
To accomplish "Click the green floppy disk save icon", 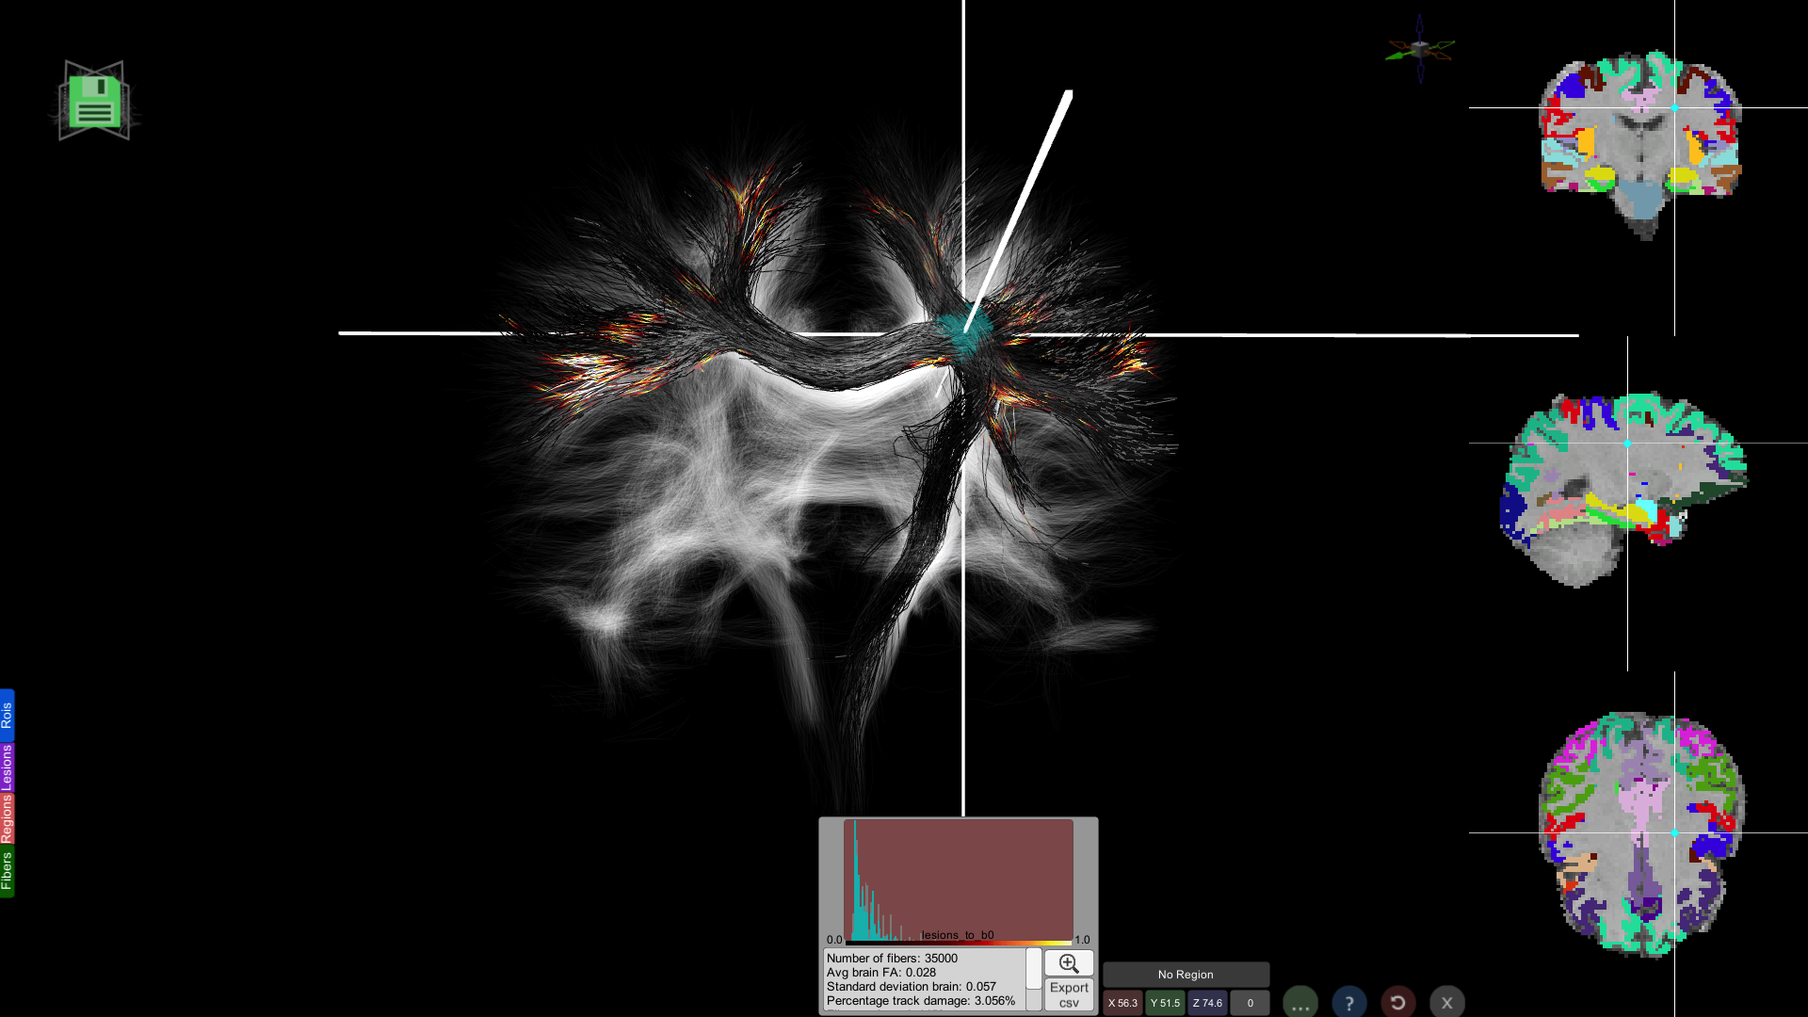I will click(94, 102).
